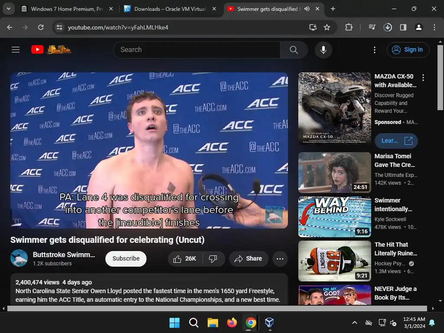Viewport: 444px width, 333px height.
Task: Start voice search with microphone icon
Action: point(323,50)
